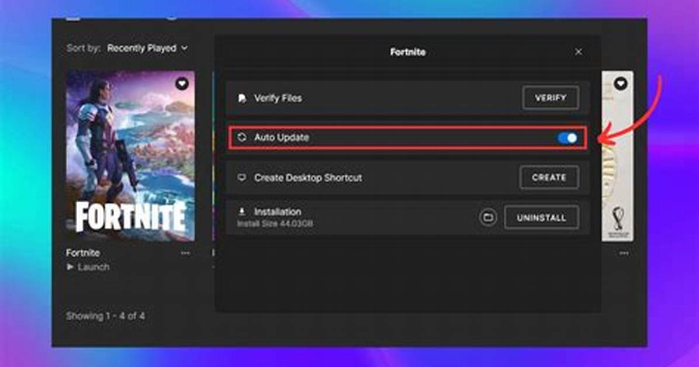
Task: Click the Verify Files label
Action: coord(278,98)
